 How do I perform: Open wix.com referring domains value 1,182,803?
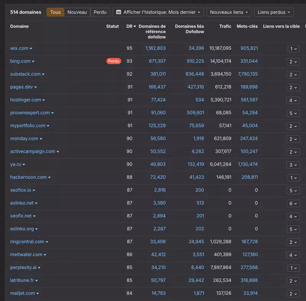(x=156, y=48)
